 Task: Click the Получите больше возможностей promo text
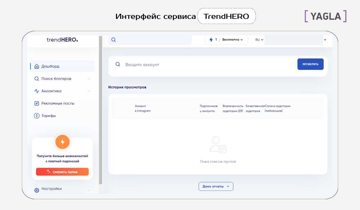[62, 158]
